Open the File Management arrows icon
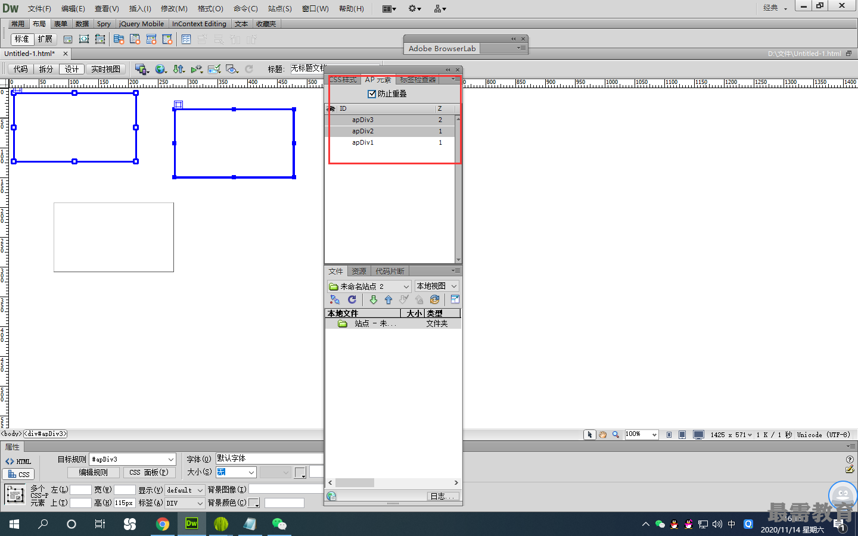 179,69
